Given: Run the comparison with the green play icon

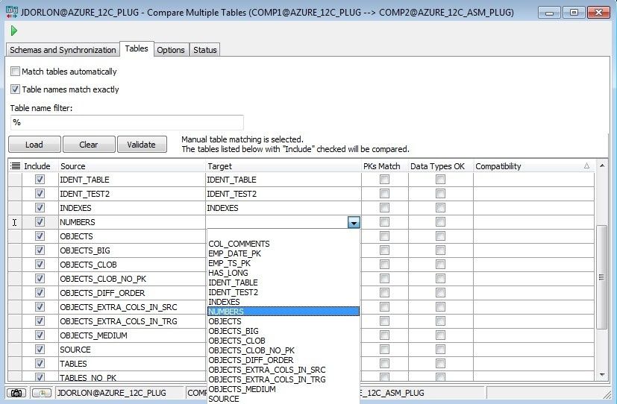Looking at the screenshot, I should 14,31.
